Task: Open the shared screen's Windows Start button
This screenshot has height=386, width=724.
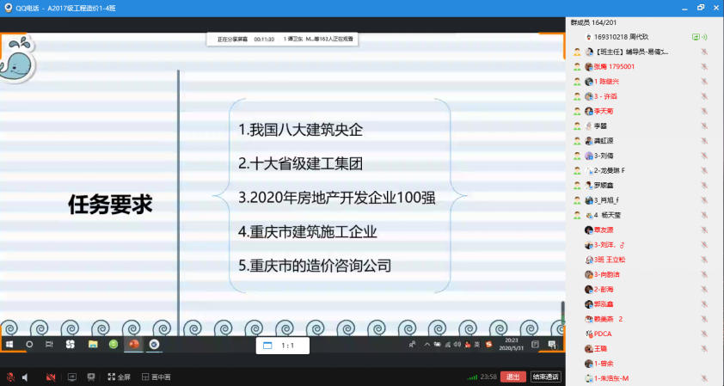Action: [10, 344]
